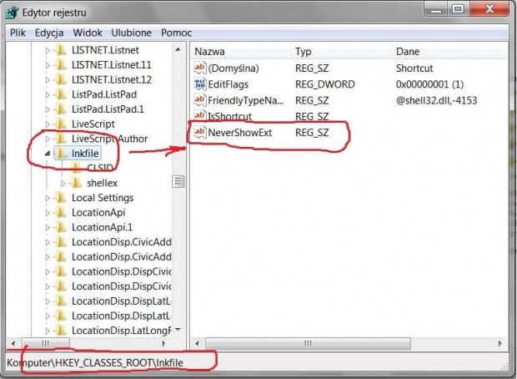Click the LocationApi.1 folder icon

(x=61, y=227)
